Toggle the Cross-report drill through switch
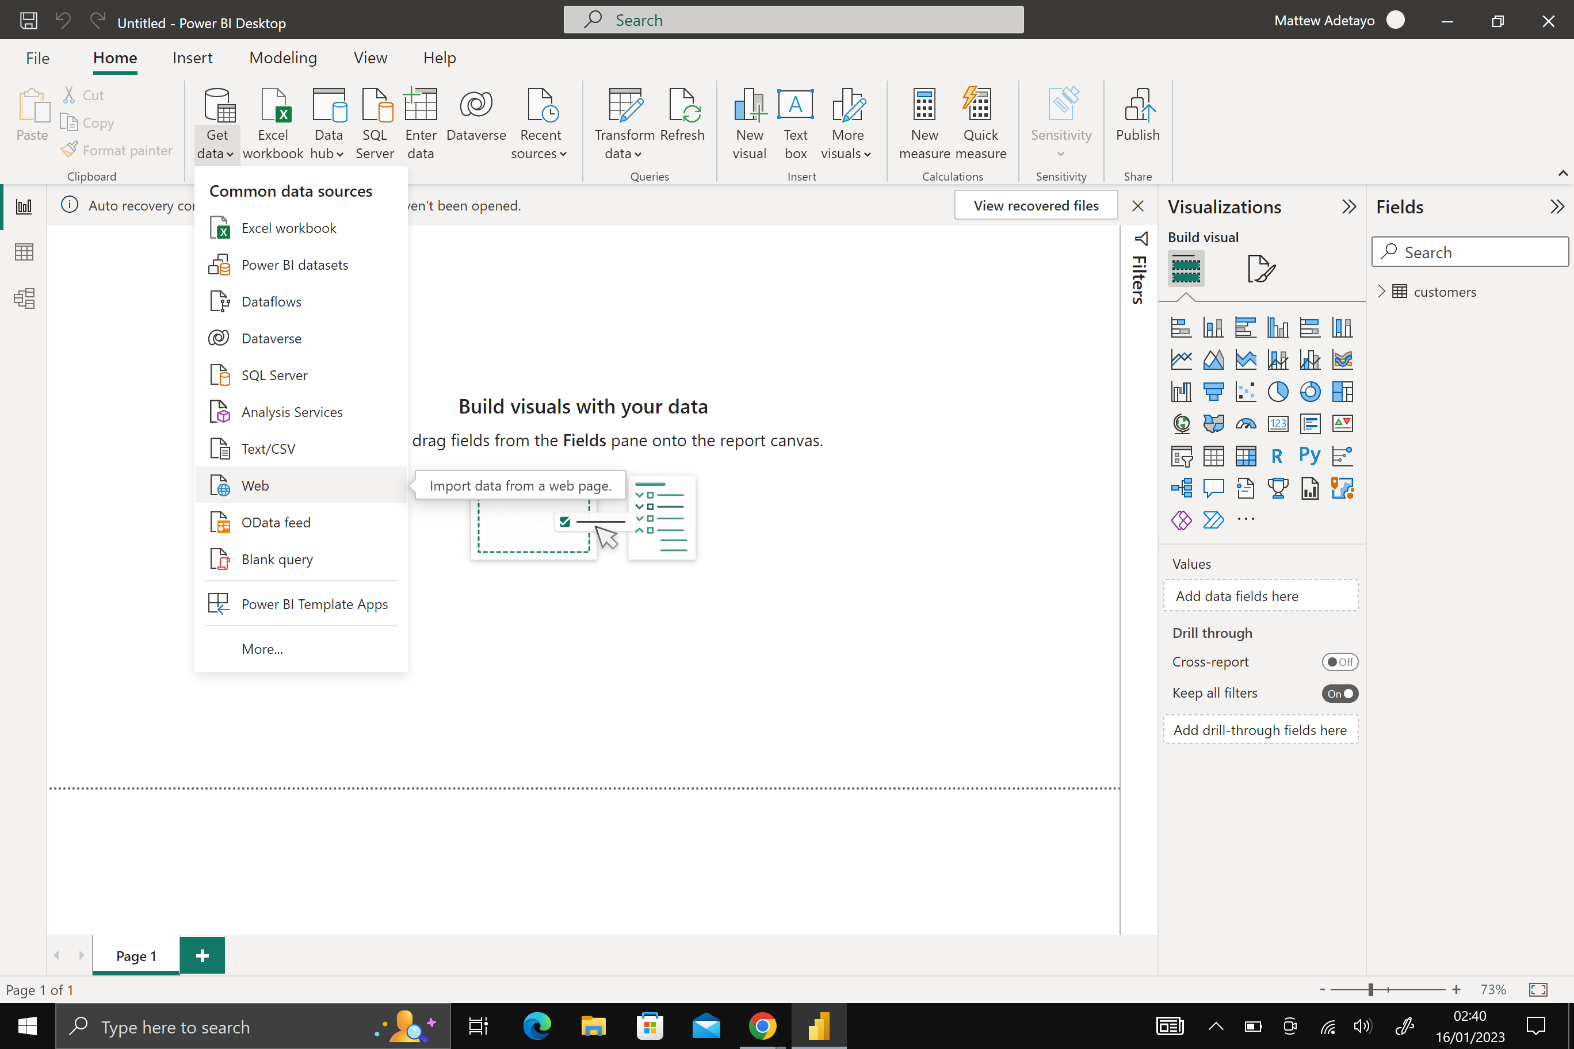The width and height of the screenshot is (1574, 1049). pos(1340,661)
